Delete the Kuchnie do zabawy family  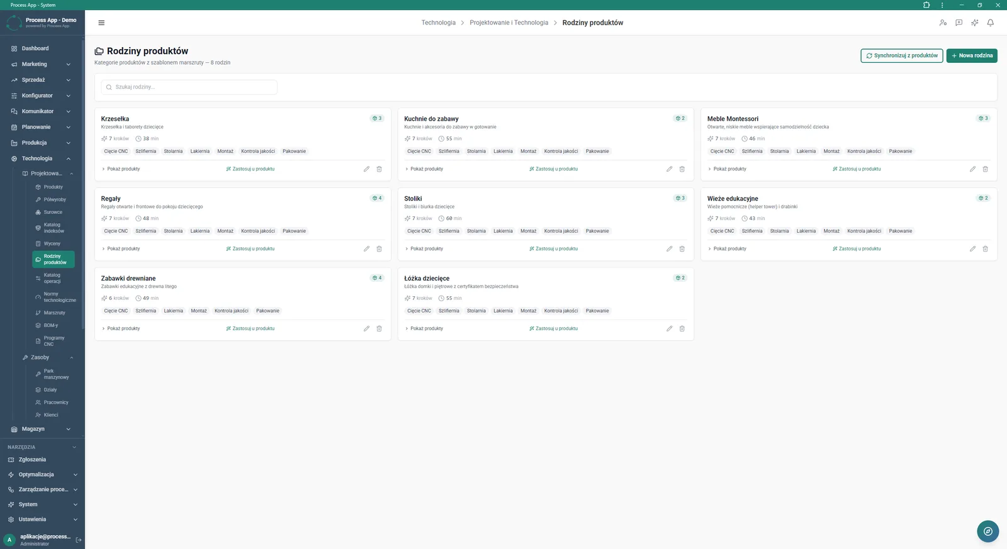[682, 169]
